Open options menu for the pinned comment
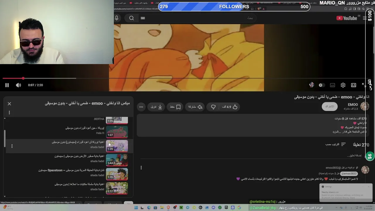The height and width of the screenshot is (211, 375). pyautogui.click(x=141, y=168)
